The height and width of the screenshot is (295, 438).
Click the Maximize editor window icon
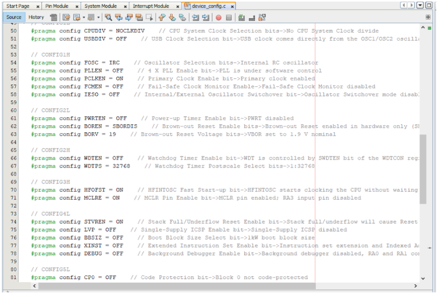429,5
